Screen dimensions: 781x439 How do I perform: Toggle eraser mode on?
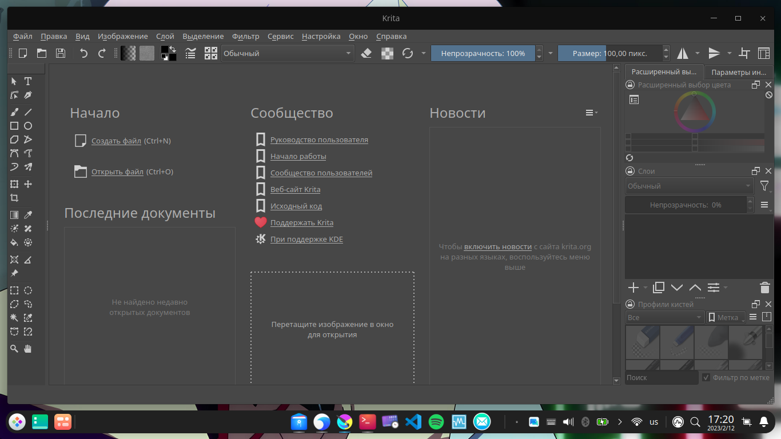(x=367, y=53)
